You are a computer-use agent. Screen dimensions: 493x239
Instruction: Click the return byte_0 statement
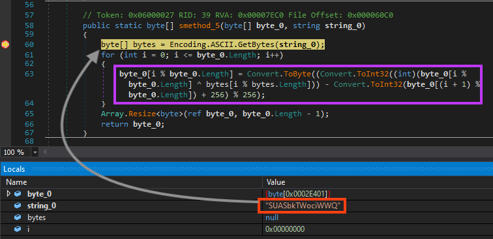tap(132, 124)
